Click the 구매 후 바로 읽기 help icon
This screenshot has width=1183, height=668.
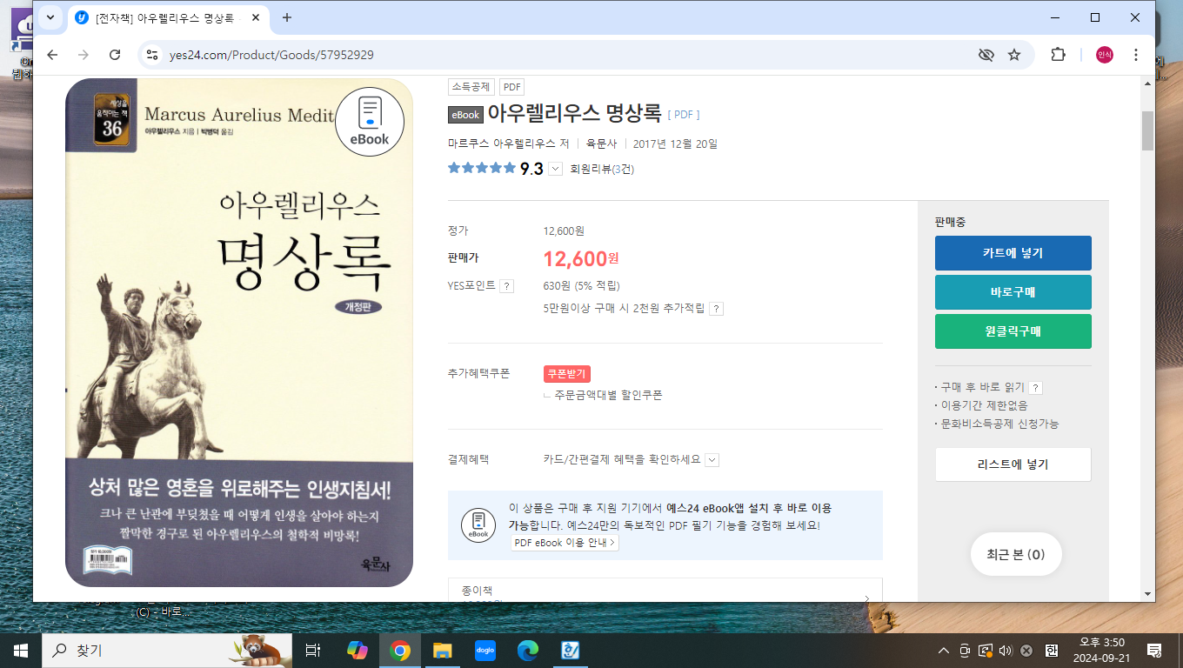tap(1035, 388)
